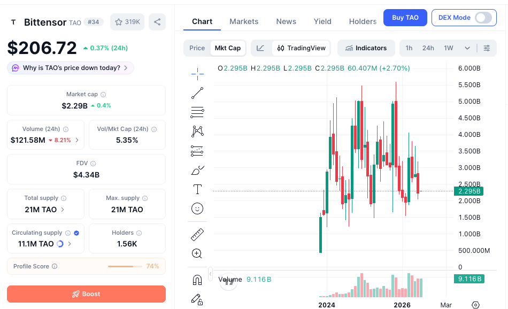Toggle the DEX Mode switch

pyautogui.click(x=483, y=18)
